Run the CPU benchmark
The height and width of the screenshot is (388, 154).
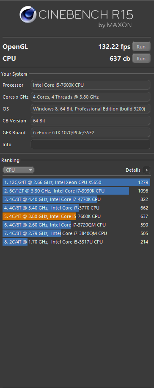coord(141,59)
